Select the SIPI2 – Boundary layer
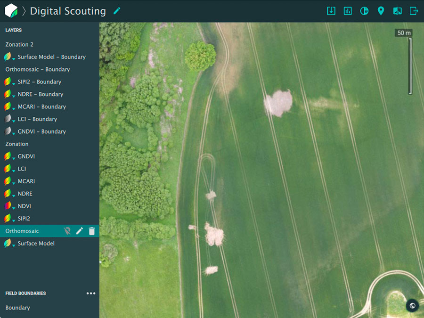The image size is (424, 318). point(40,82)
